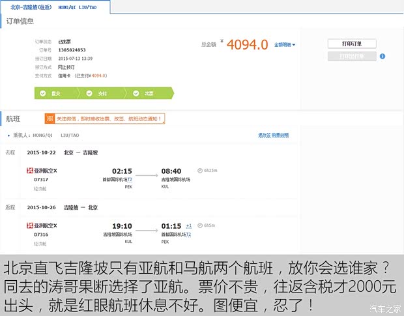Click the T2 terminal link under 02:15 departure
This screenshot has height=316, width=404.
pos(130,180)
